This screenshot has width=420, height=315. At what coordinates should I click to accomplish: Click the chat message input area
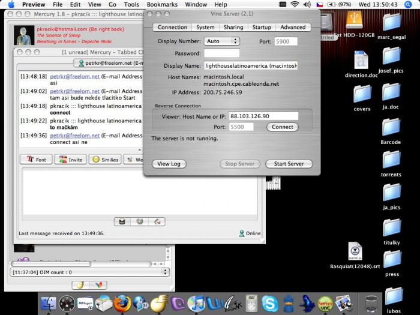140,191
